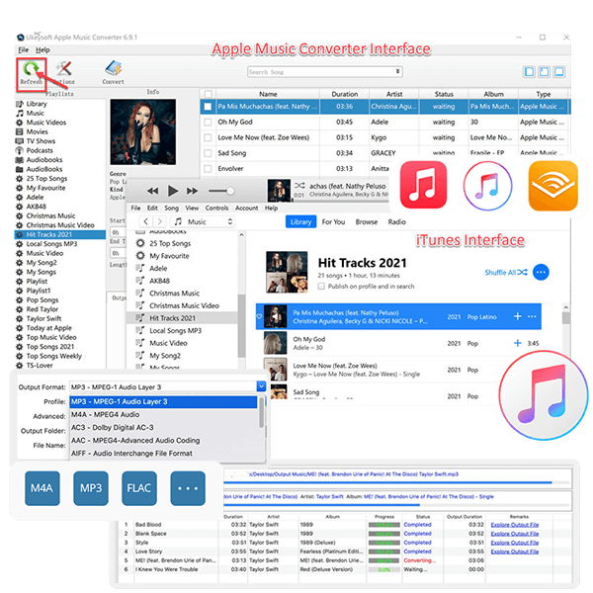Open the Output Format dropdown arrow

[261, 386]
